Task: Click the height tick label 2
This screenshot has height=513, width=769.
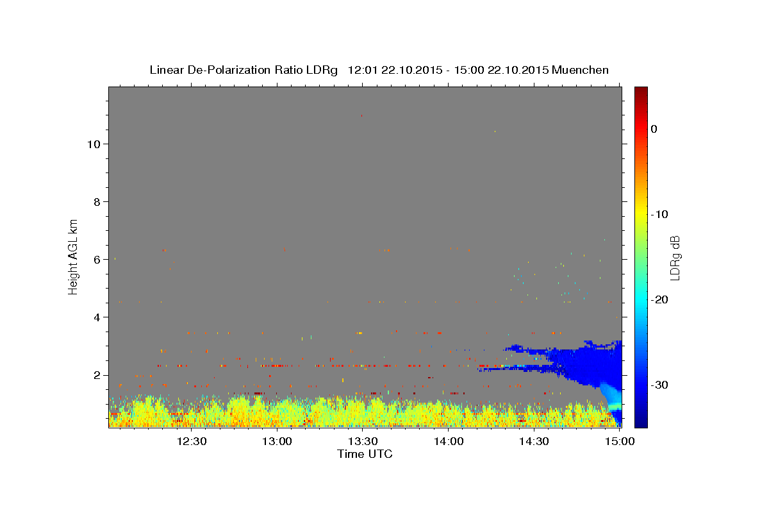Action: 95,375
